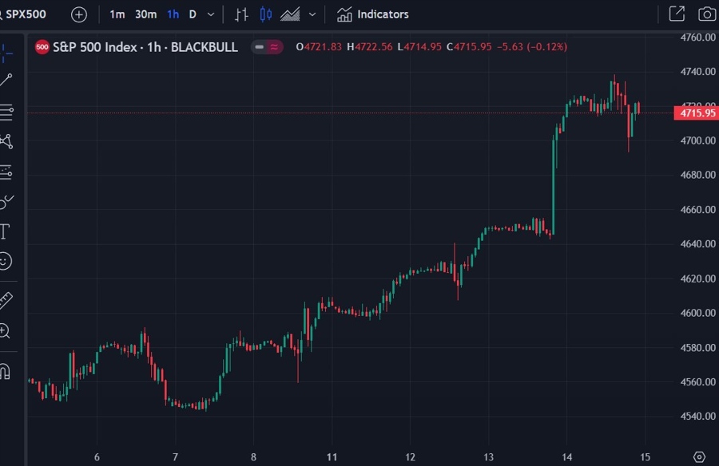
Task: Click the low price L4714.95
Action: (x=419, y=47)
